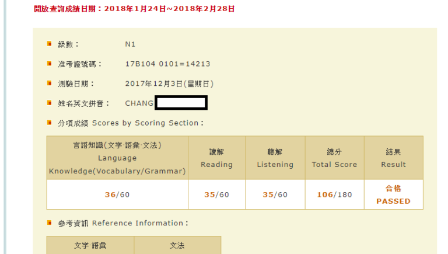
Task: Click the bullet icon beside 分項成績
Action: pos(50,123)
